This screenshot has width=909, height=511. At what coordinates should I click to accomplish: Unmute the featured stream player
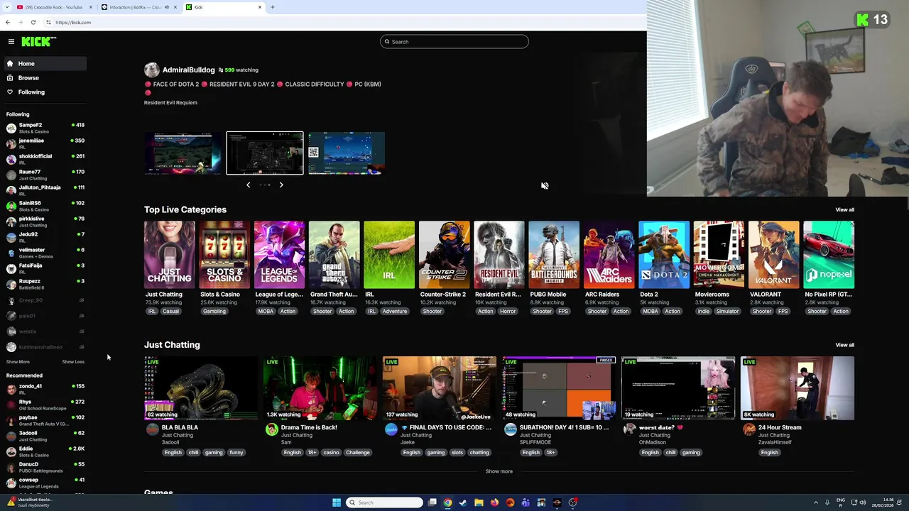click(545, 186)
